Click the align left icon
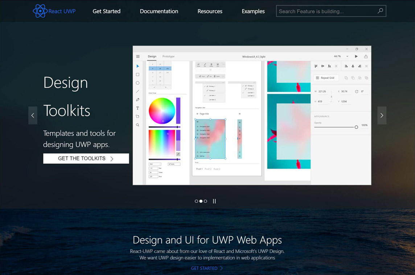The image size is (415, 275). [346, 66]
